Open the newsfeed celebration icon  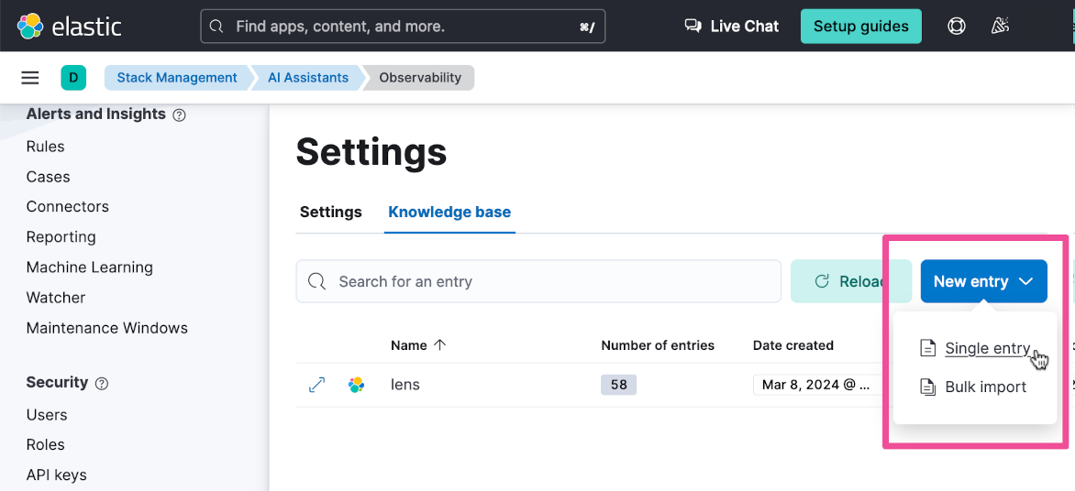(1001, 27)
